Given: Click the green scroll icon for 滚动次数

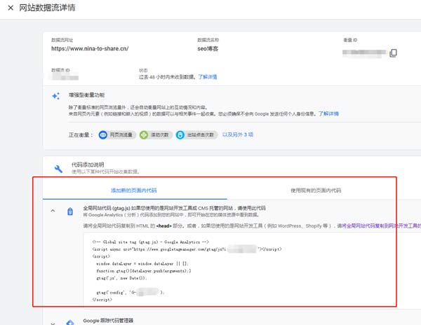Looking at the screenshot, I should click(x=144, y=134).
